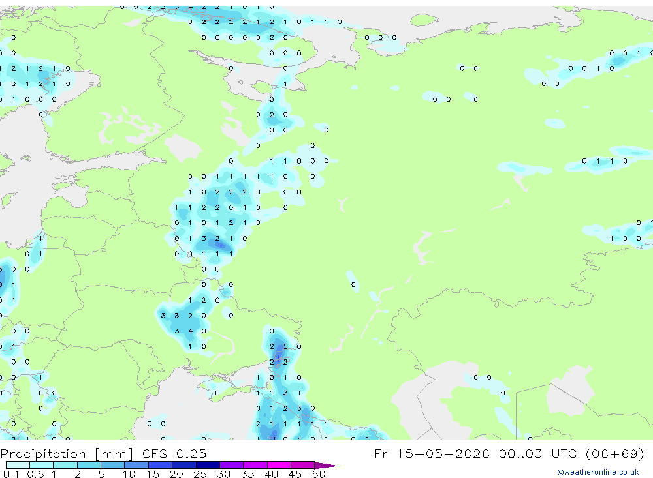Click the '15' legend scale label
The image size is (653, 478).
[153, 474]
